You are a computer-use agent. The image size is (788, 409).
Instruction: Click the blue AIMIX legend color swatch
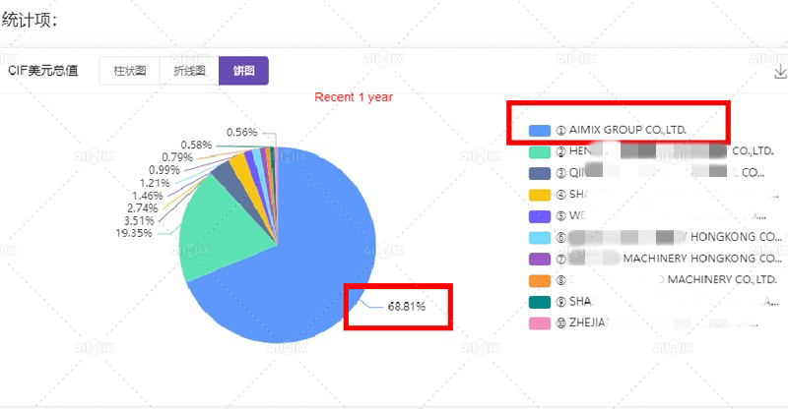click(x=539, y=130)
